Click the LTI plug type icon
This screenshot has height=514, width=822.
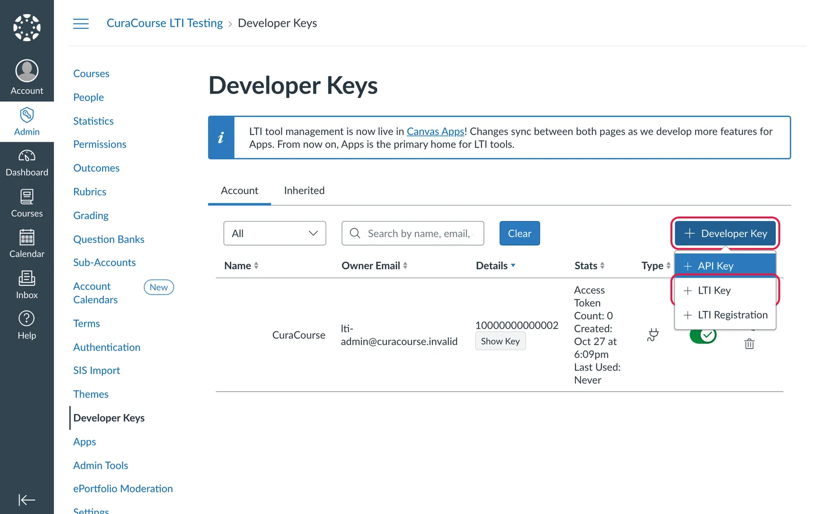tap(653, 335)
